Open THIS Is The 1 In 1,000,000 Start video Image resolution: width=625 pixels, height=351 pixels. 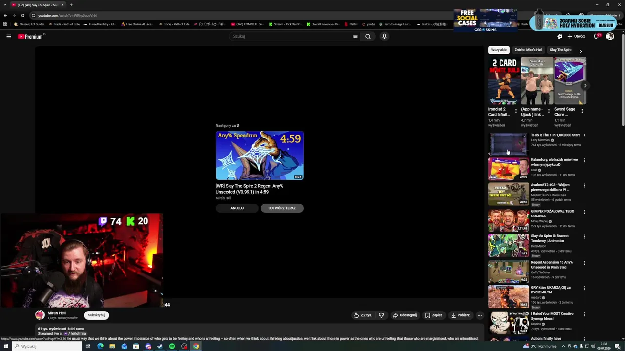(555, 135)
